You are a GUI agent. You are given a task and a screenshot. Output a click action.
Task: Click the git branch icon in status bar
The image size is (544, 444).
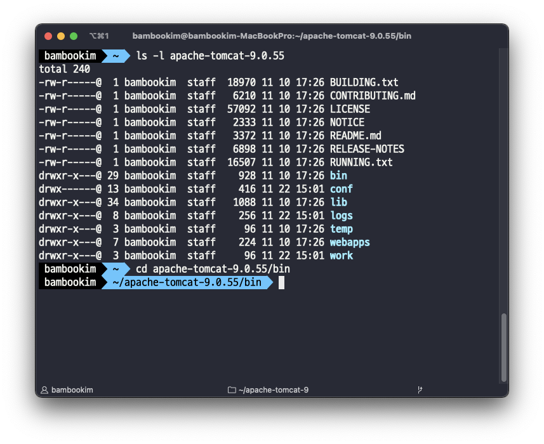pyautogui.click(x=420, y=390)
